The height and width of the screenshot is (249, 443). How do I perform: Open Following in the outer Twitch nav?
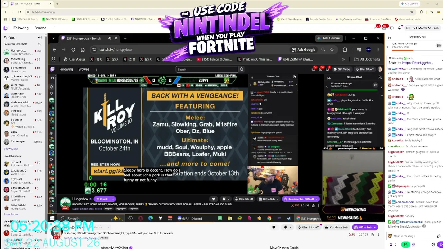[x=21, y=28]
